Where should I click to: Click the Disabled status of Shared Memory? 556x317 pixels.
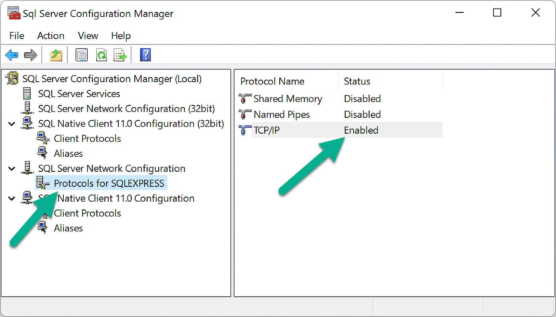(362, 99)
